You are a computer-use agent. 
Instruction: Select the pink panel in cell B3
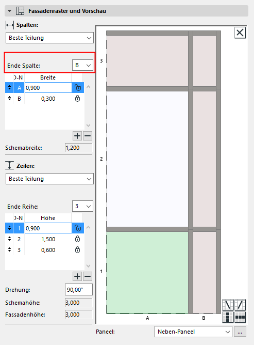point(205,61)
